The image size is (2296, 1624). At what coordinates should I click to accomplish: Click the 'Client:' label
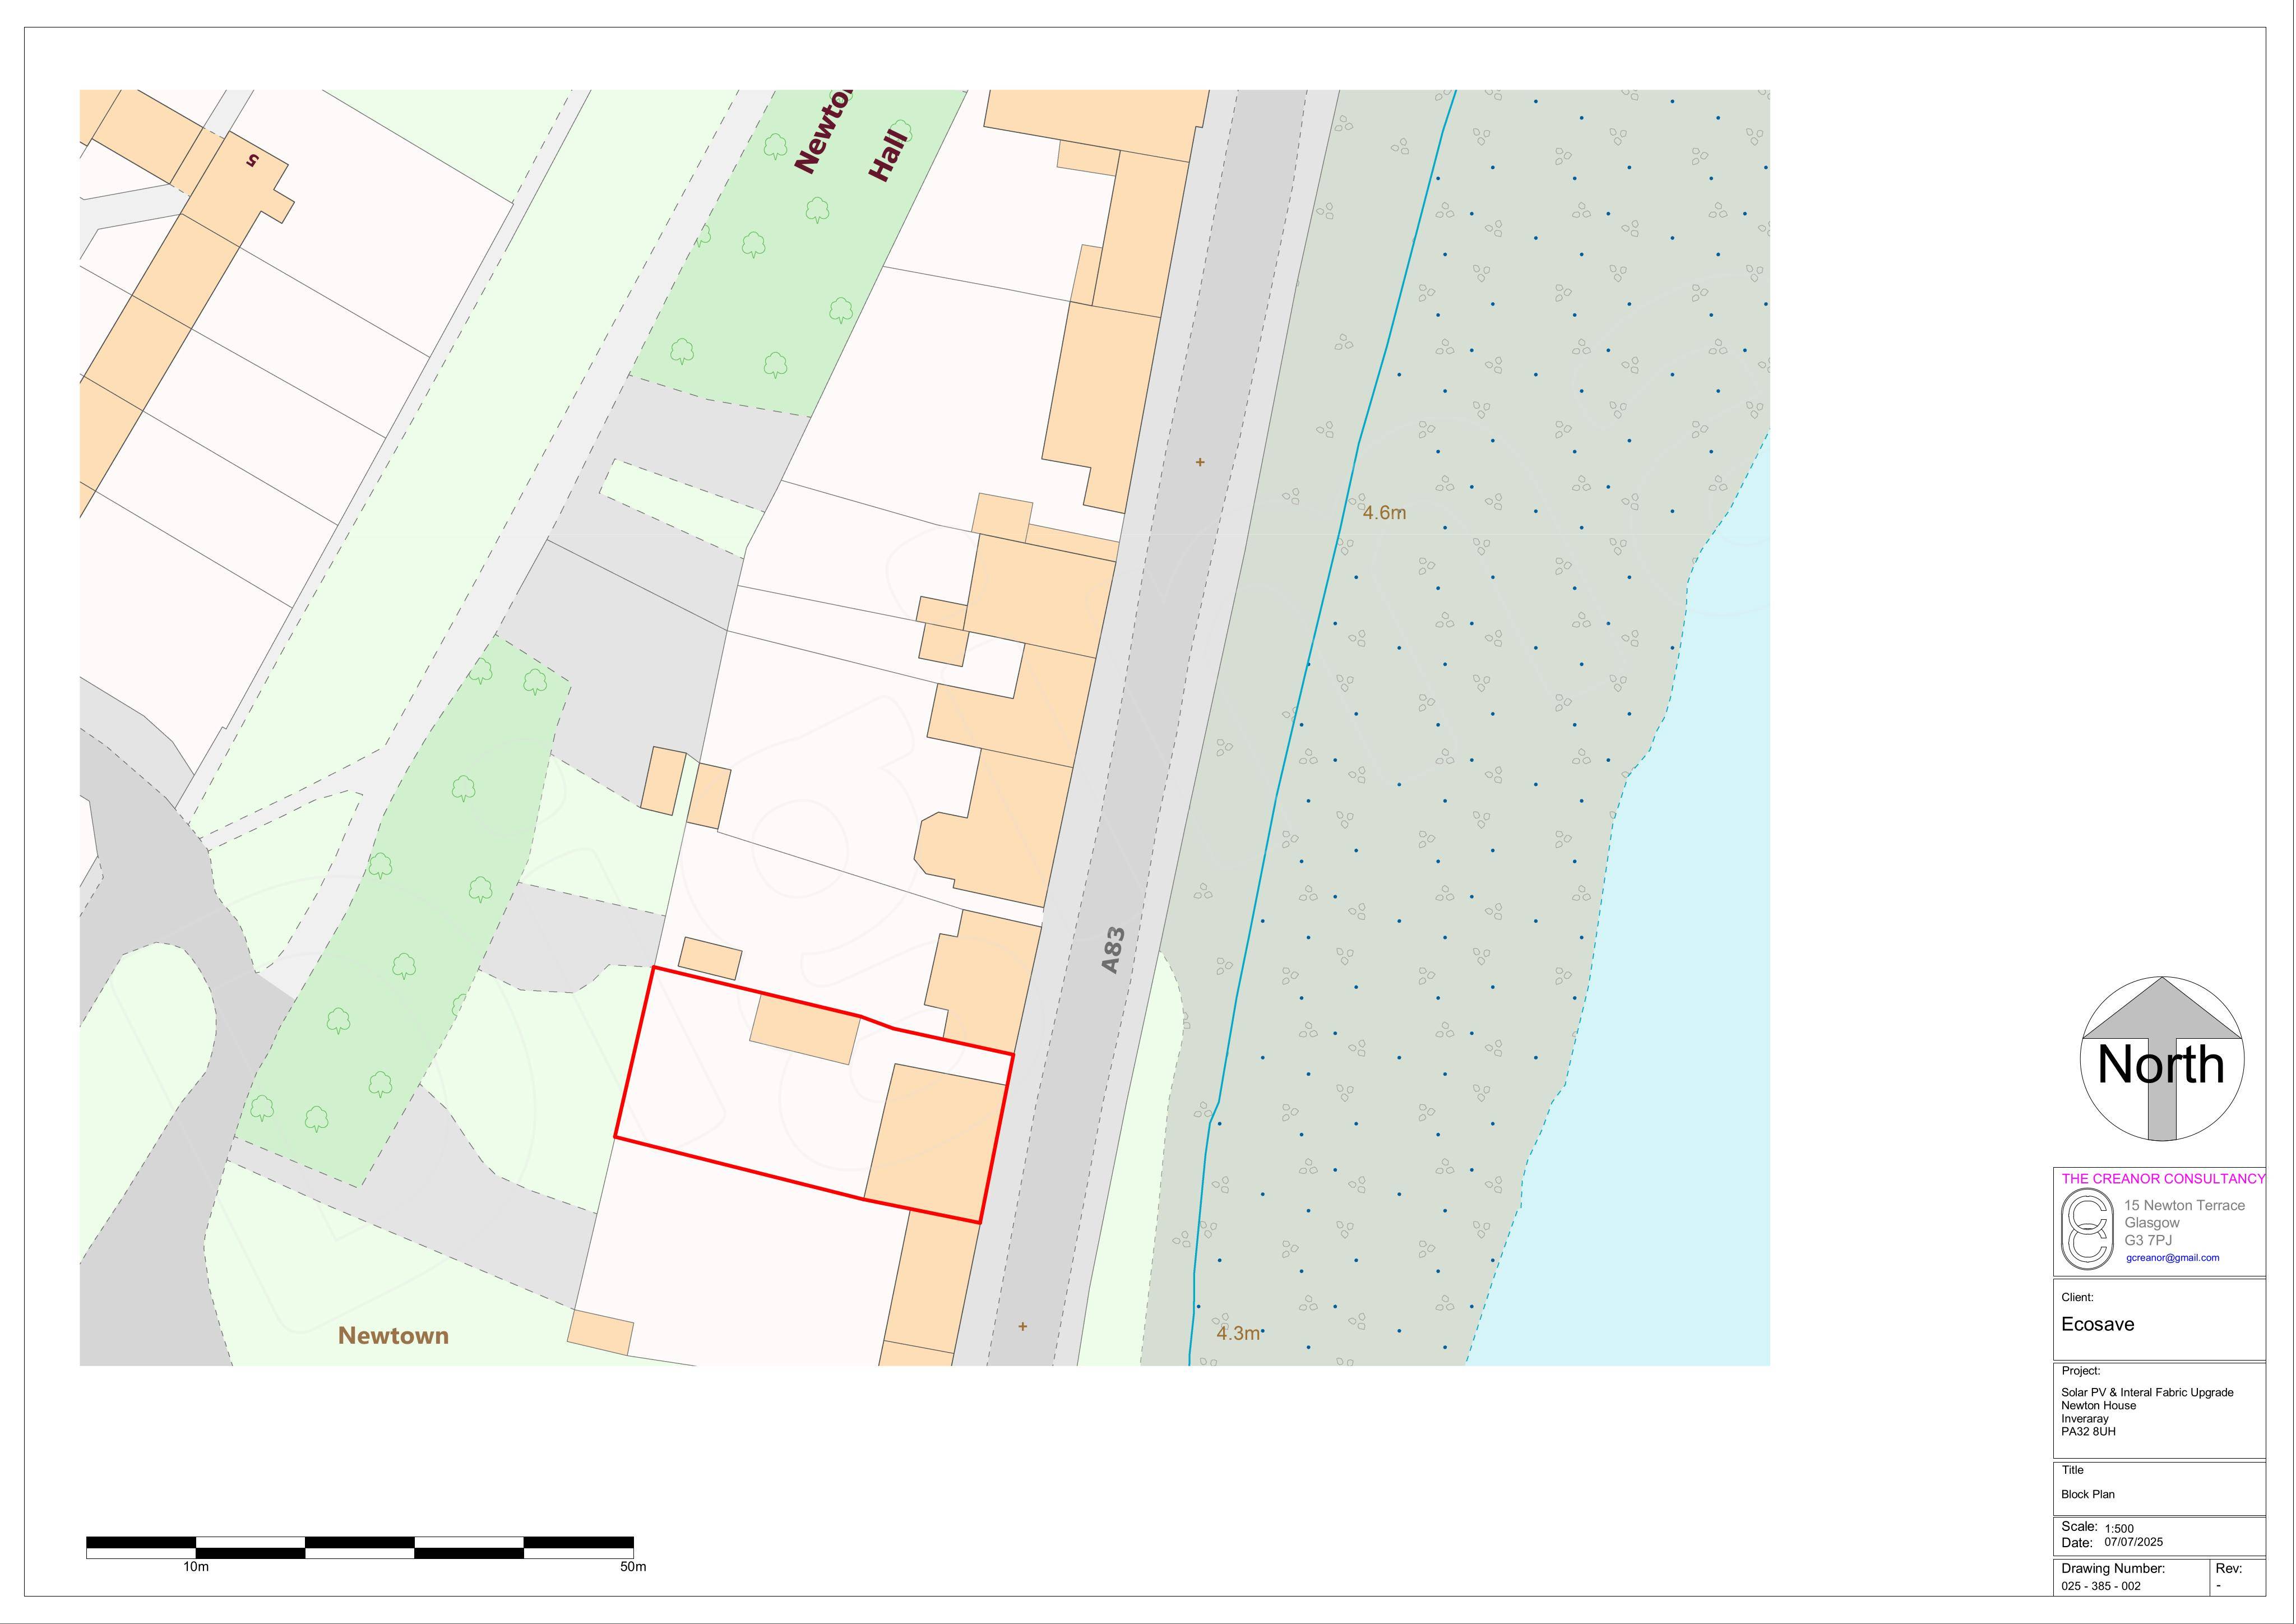2077,1298
